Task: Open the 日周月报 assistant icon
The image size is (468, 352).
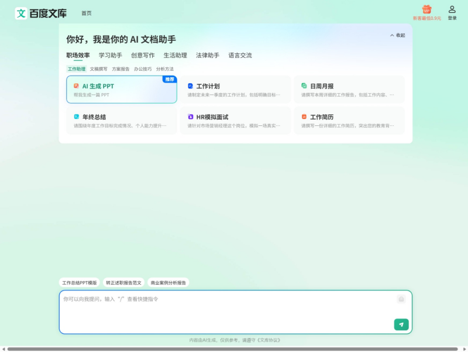Action: tap(304, 86)
